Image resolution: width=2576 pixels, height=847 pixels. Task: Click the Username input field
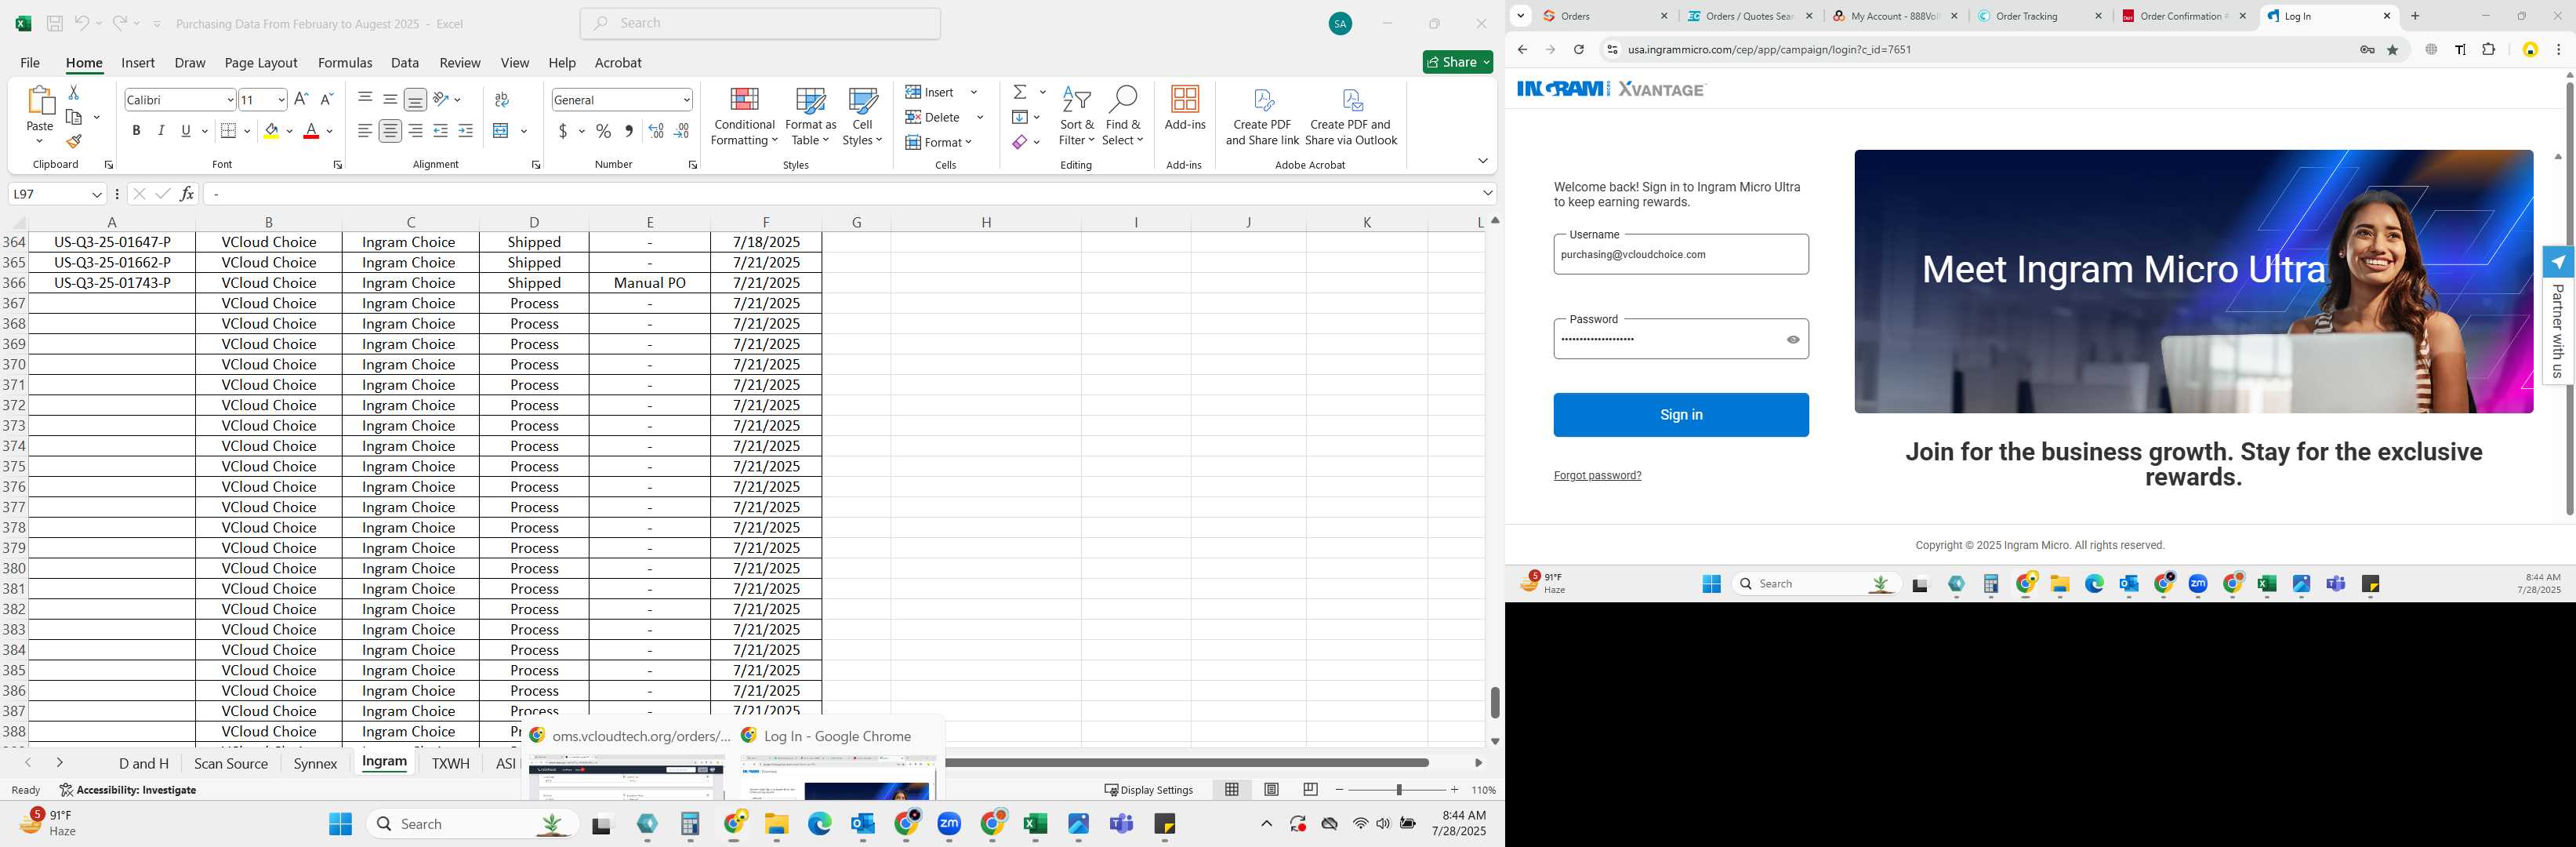pos(1680,254)
